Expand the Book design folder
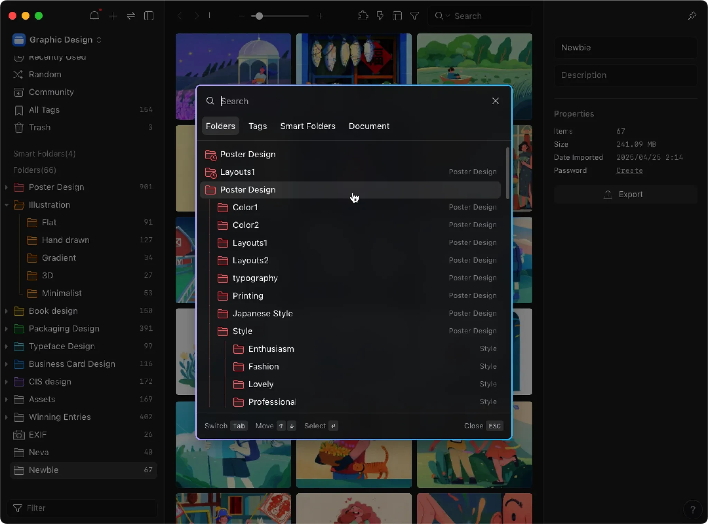This screenshot has height=524, width=708. 6,311
